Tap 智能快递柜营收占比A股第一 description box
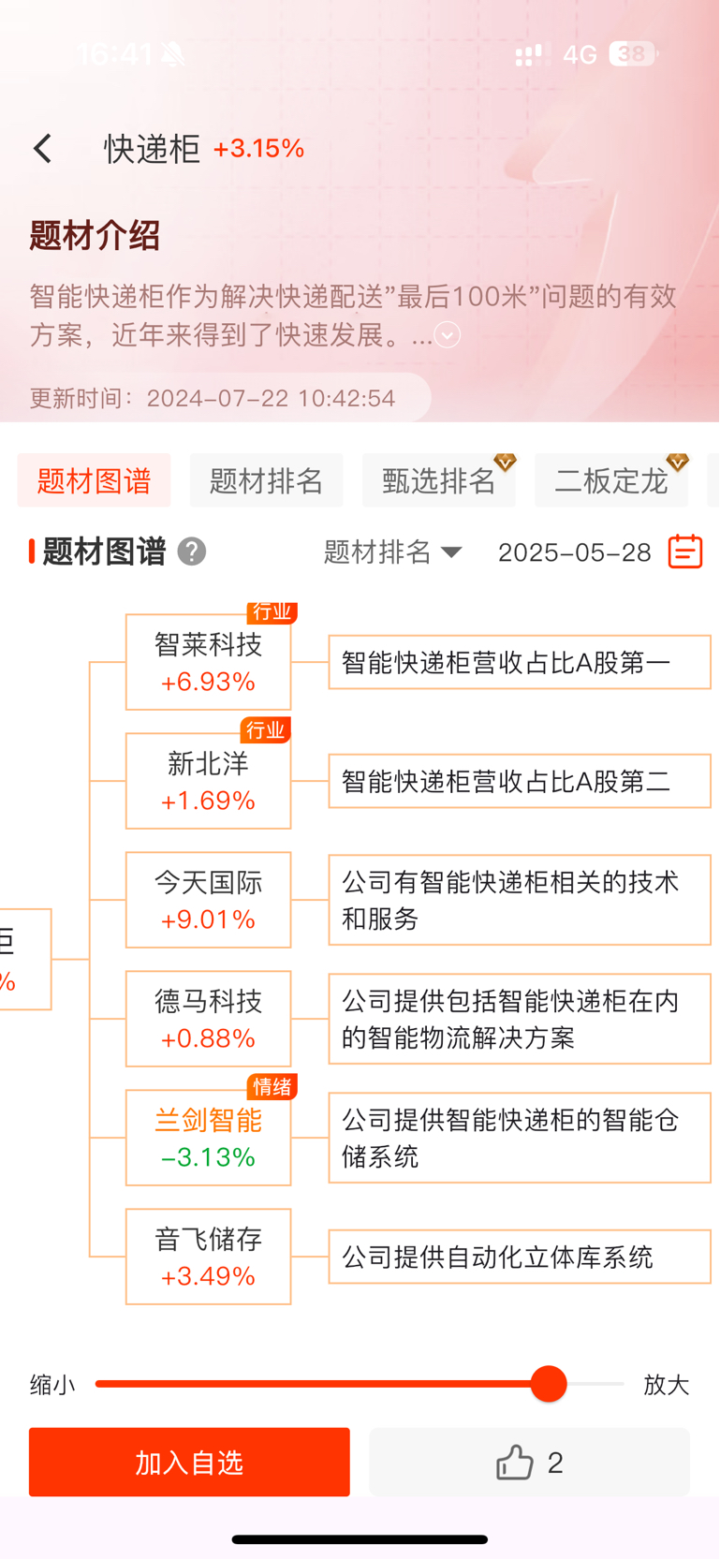The width and height of the screenshot is (720, 1559). pos(520,662)
